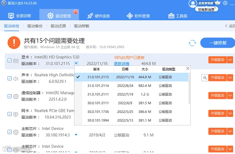Click the 驱动类型 column header
This screenshot has height=154, width=235.
(x=169, y=69)
